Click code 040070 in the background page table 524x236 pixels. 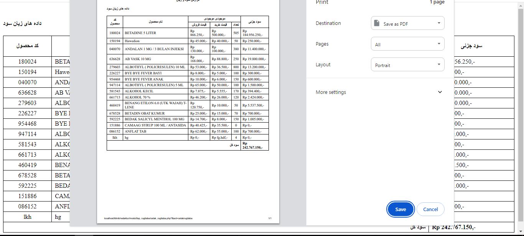(x=27, y=82)
